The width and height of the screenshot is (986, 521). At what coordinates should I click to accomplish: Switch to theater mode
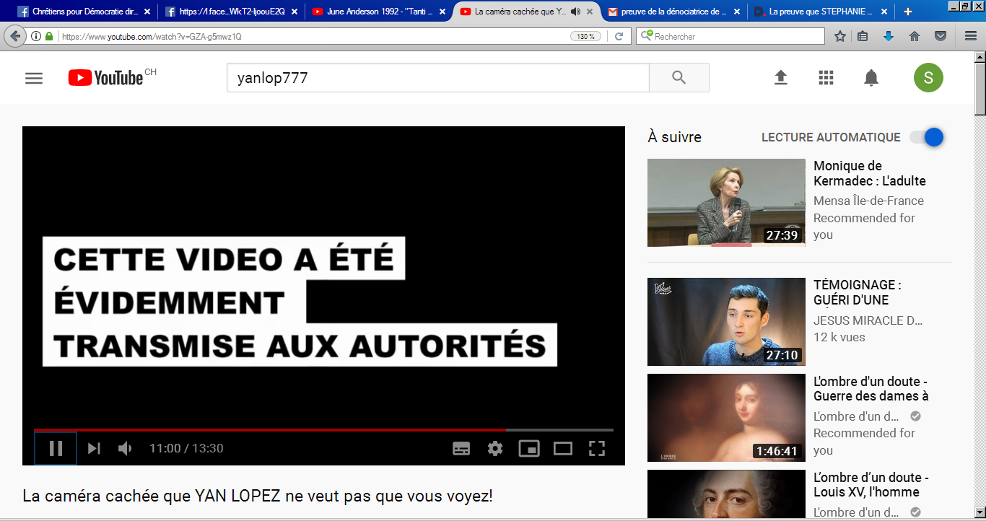click(563, 448)
